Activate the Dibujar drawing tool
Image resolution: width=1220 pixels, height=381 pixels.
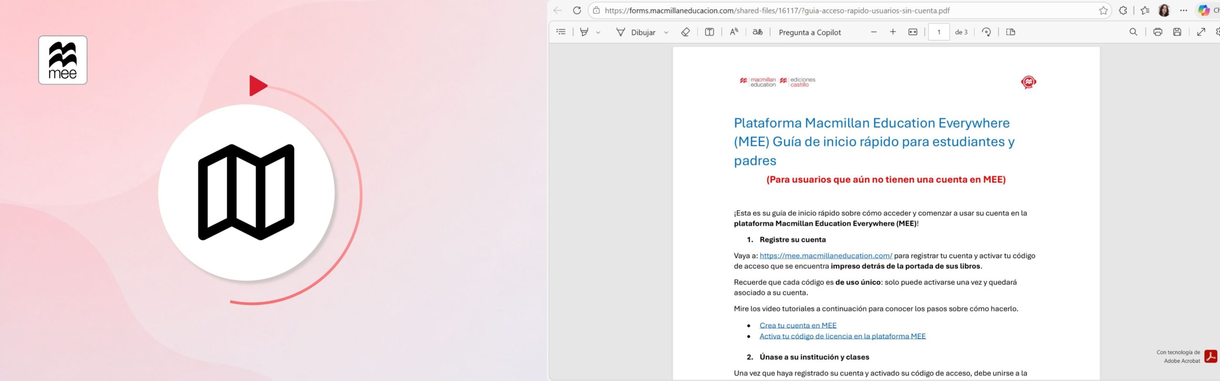pos(636,32)
